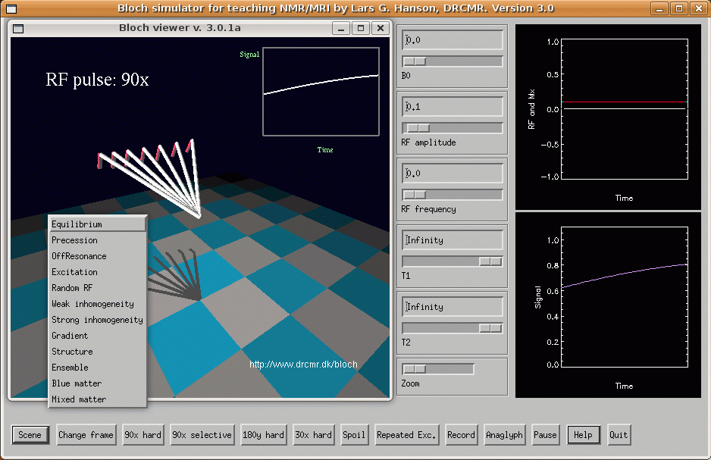The height and width of the screenshot is (460, 711).
Task: Open the main window's system menu icon
Action: pos(11,8)
